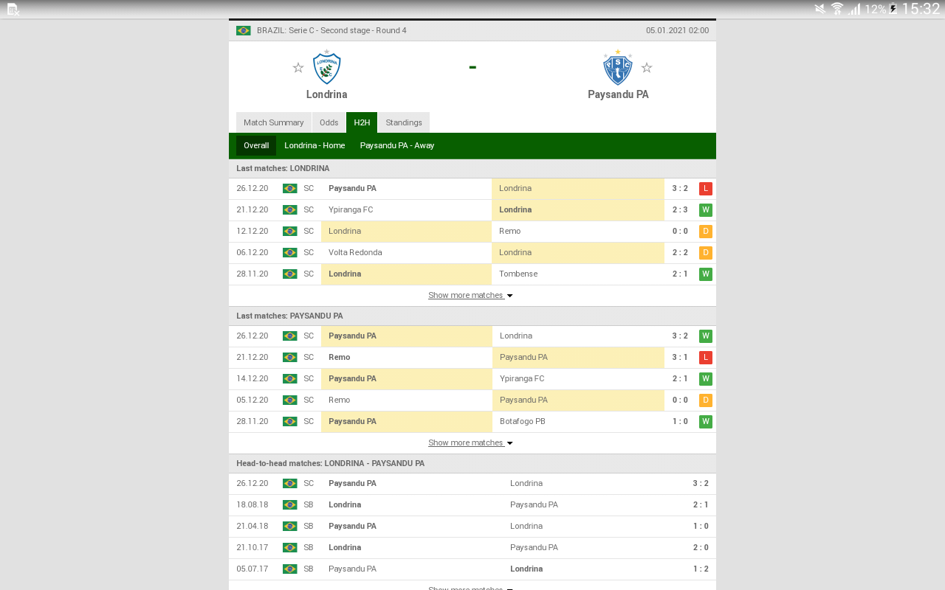Image resolution: width=945 pixels, height=590 pixels.
Task: Click the Paysandu PA team name in header
Action: point(618,94)
